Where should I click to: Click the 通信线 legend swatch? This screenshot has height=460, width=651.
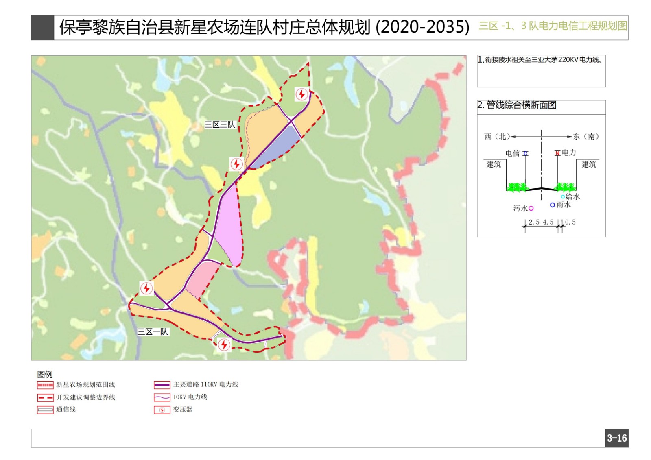pyautogui.click(x=45, y=410)
